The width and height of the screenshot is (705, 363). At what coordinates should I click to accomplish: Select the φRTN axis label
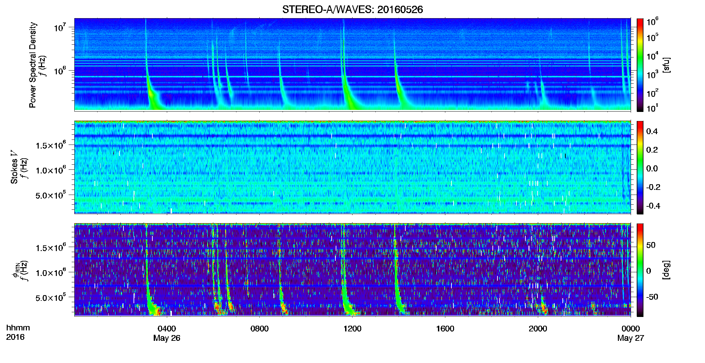coord(15,270)
